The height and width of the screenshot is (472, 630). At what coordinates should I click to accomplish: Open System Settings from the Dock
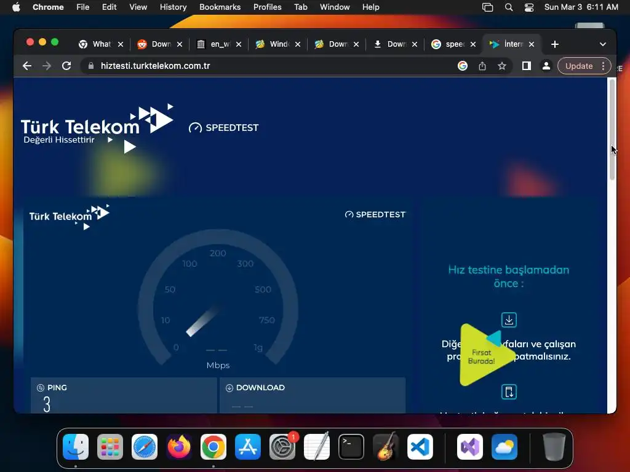tap(282, 447)
